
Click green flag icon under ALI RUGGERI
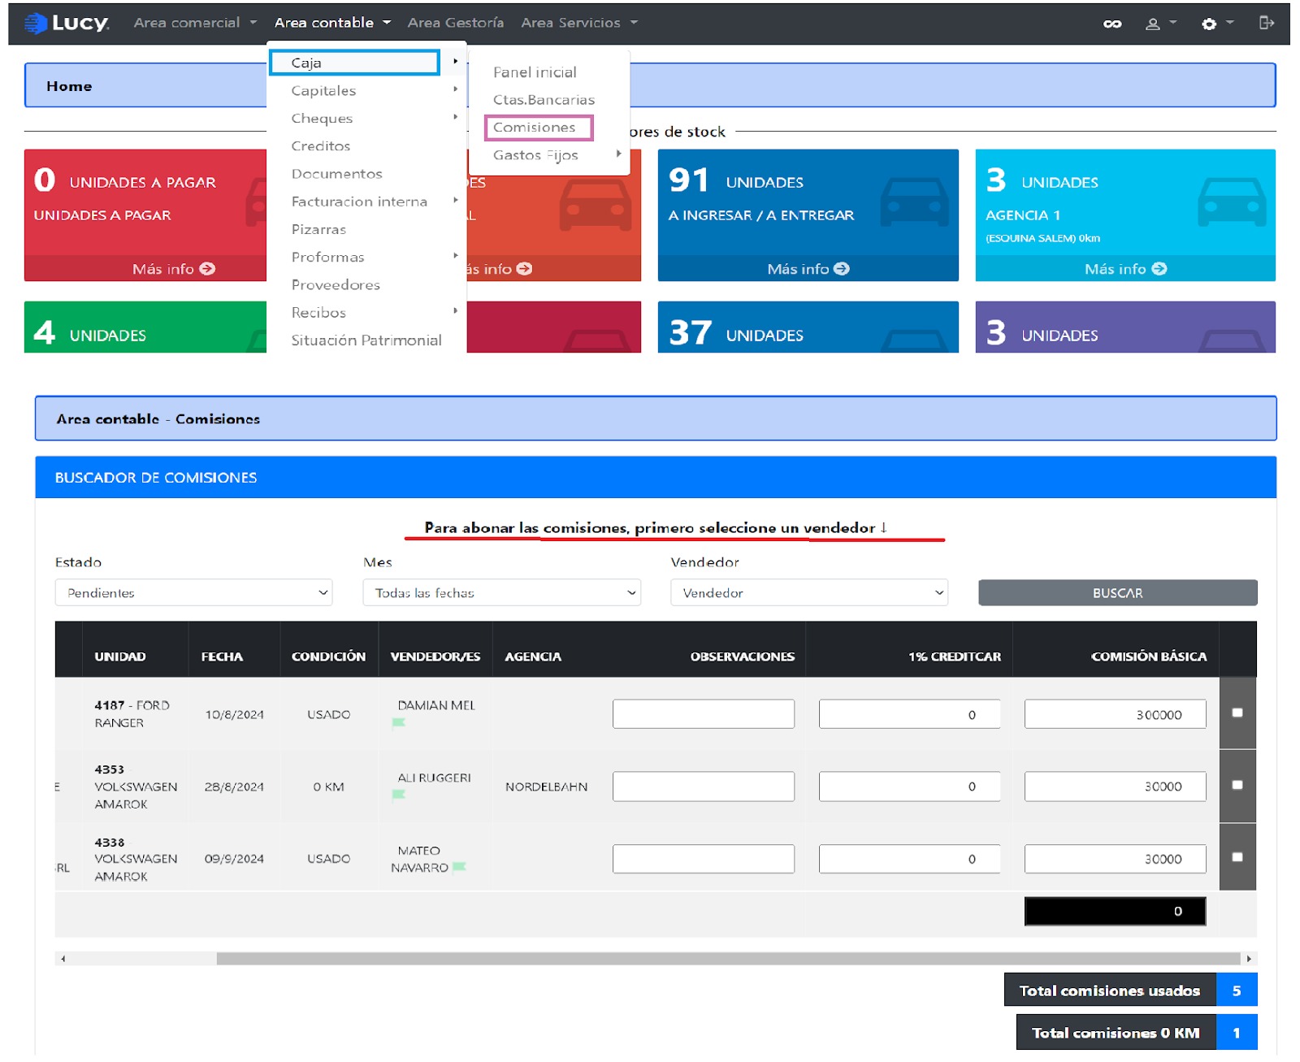[399, 794]
